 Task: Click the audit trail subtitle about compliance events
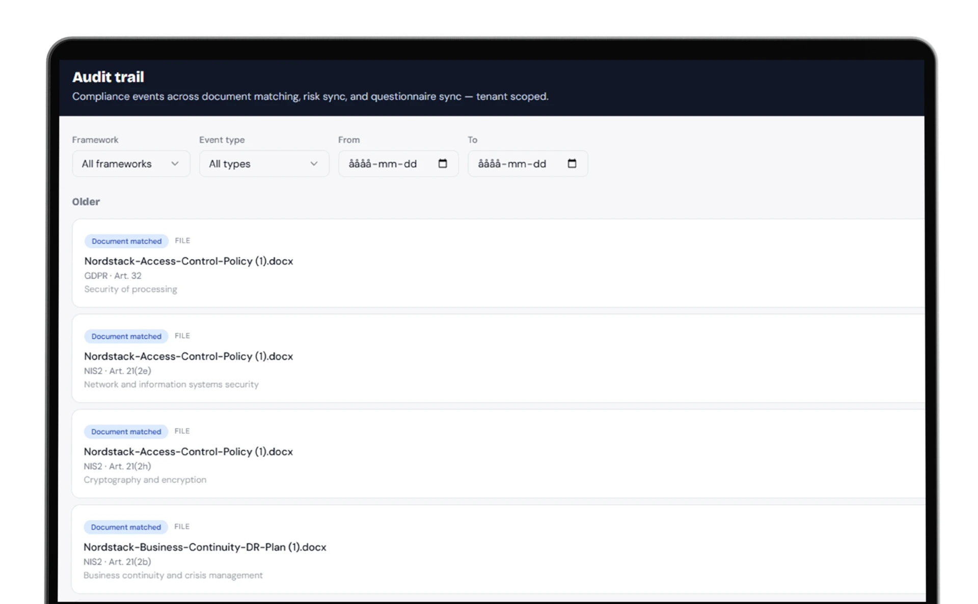[310, 96]
